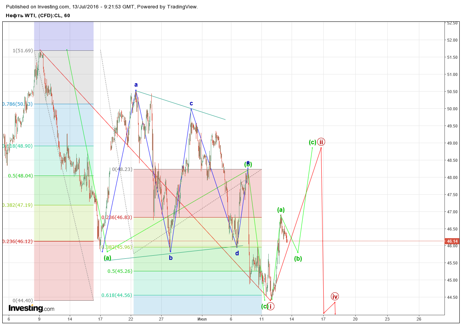The width and height of the screenshot is (462, 324).
Task: Select Fibonacci level label 0.5(48.04)
Action: pos(20,176)
